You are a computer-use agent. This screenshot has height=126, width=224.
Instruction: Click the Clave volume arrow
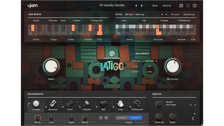[x=63, y=107]
